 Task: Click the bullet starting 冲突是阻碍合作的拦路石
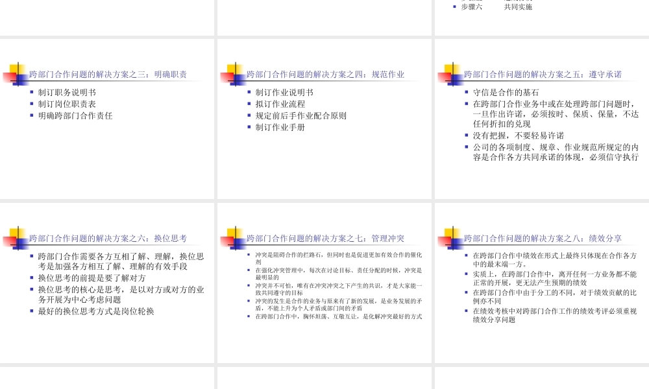point(339,259)
